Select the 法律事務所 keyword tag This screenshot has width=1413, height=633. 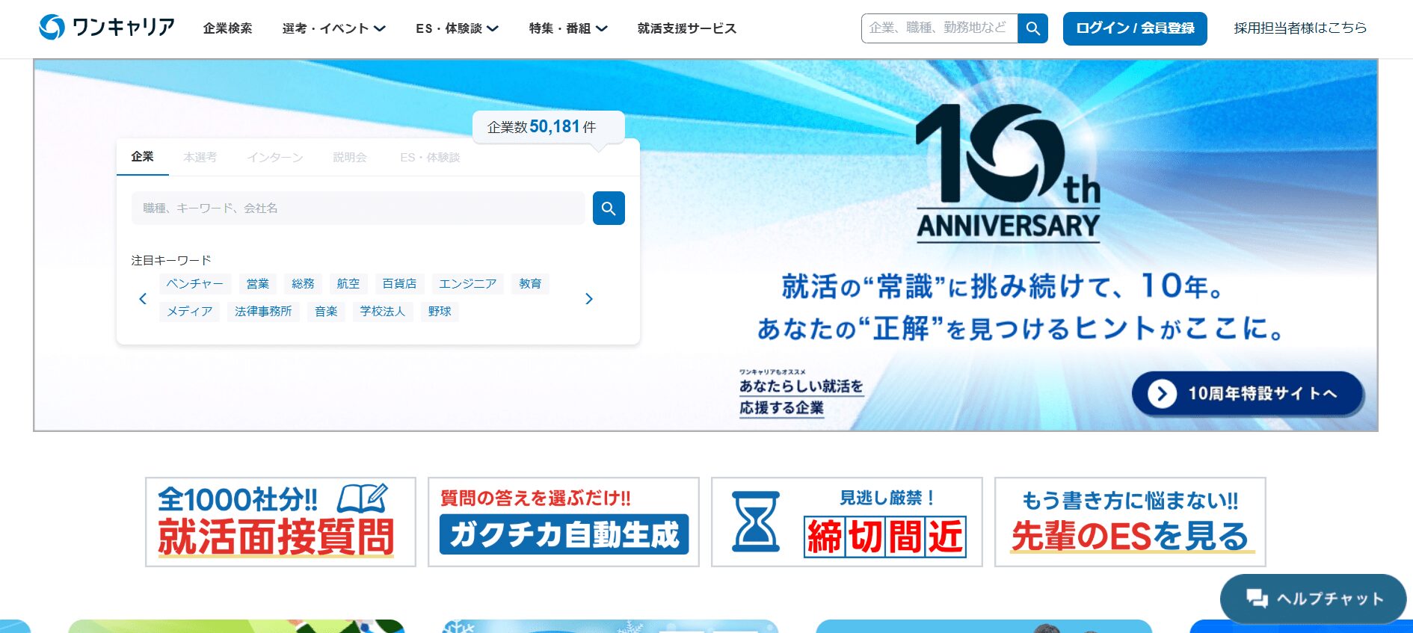pos(263,312)
